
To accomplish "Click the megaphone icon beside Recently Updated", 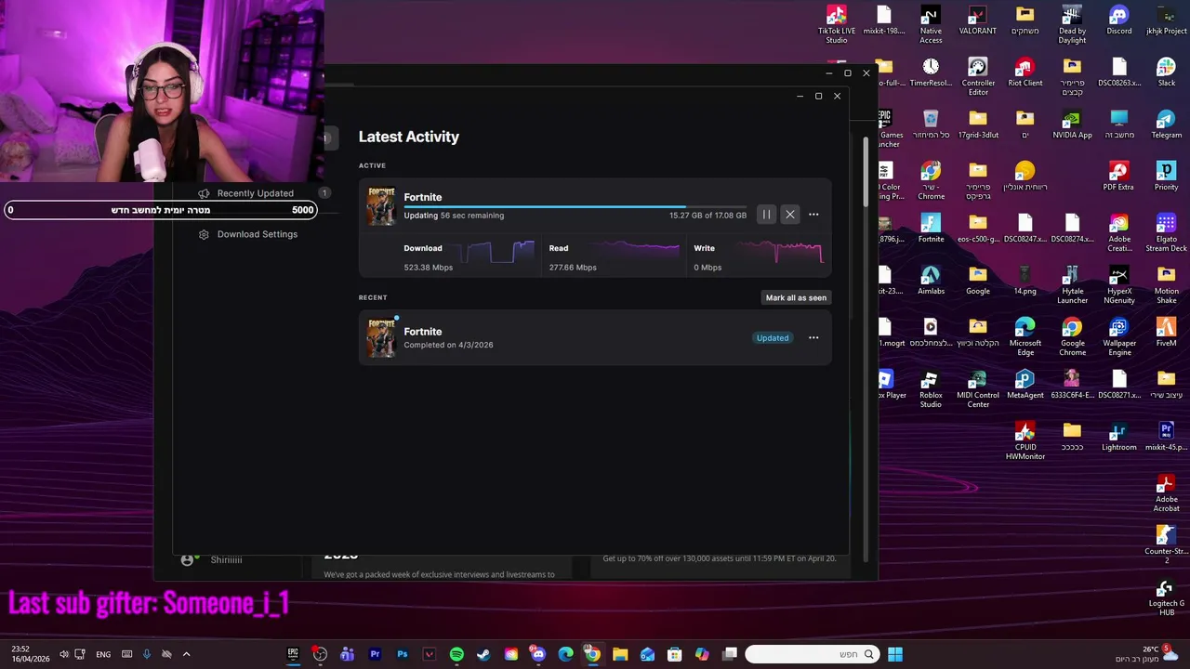I will tap(204, 193).
